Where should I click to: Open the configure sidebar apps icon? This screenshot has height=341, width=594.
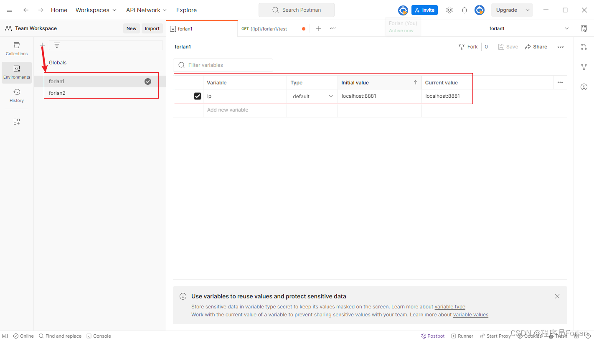tap(17, 122)
